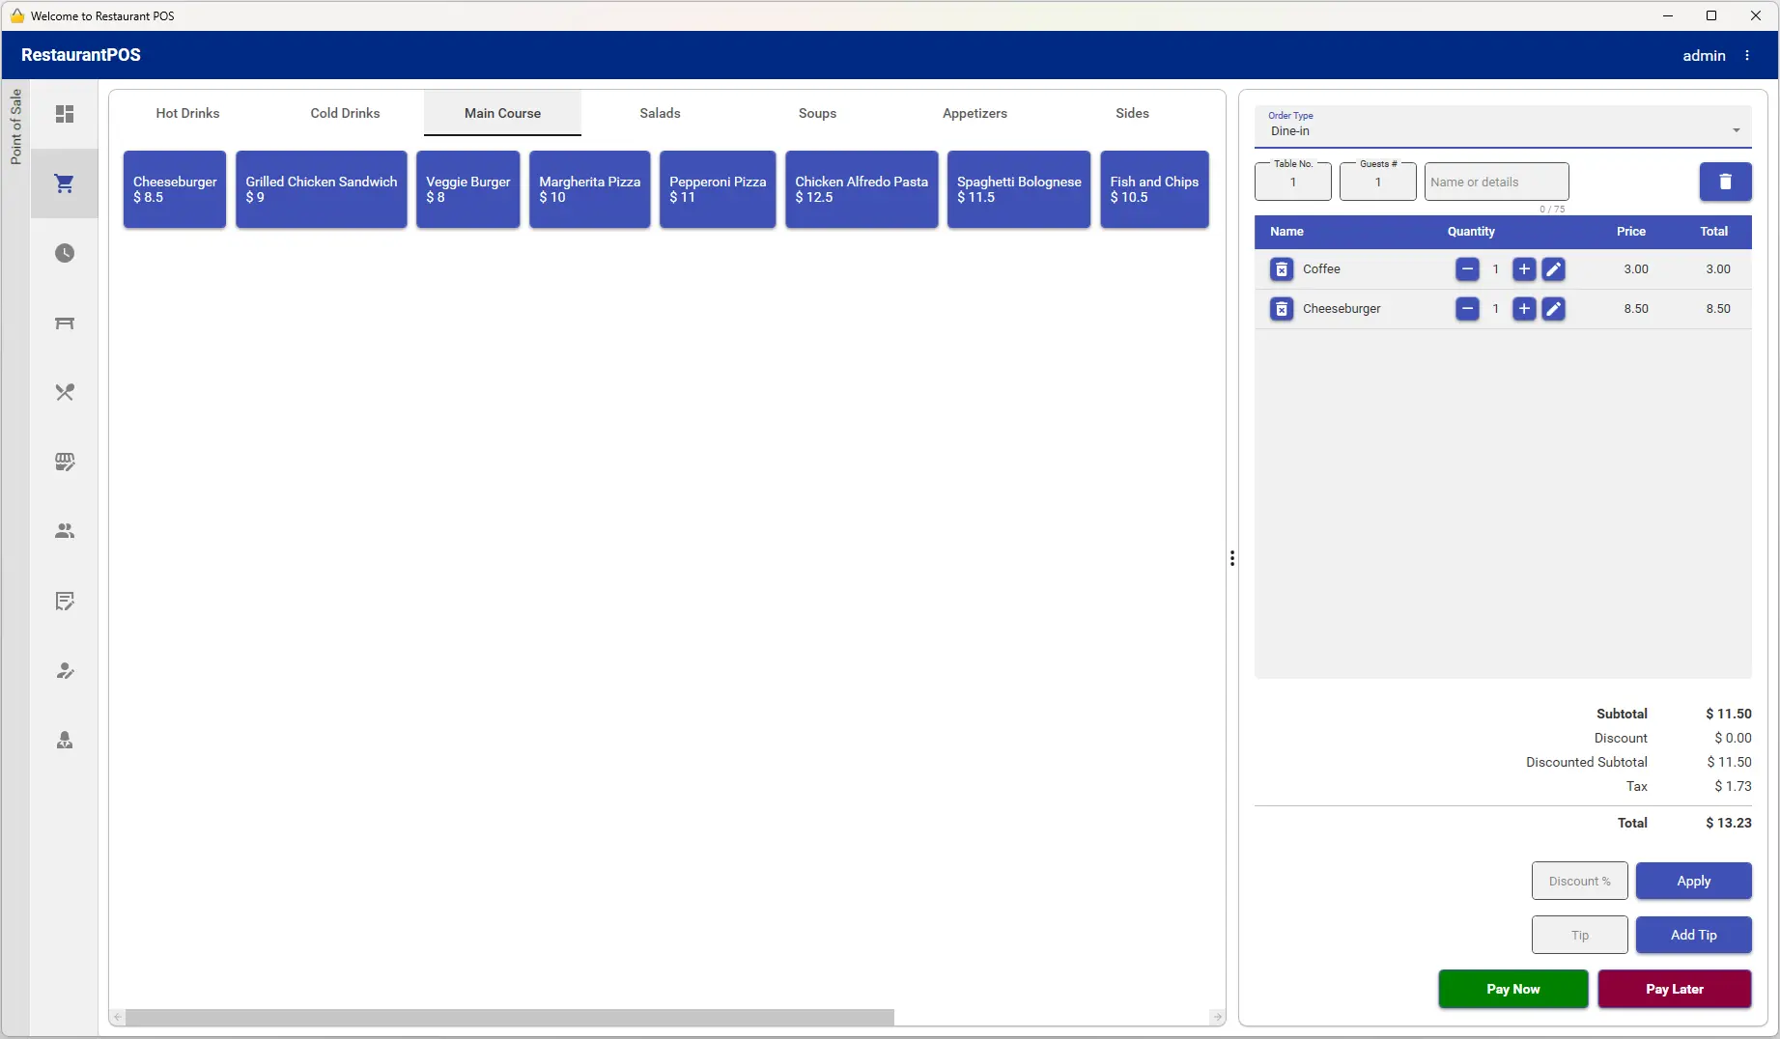The image size is (1780, 1039).
Task: Add Margherita Pizza to the order
Action: click(589, 189)
